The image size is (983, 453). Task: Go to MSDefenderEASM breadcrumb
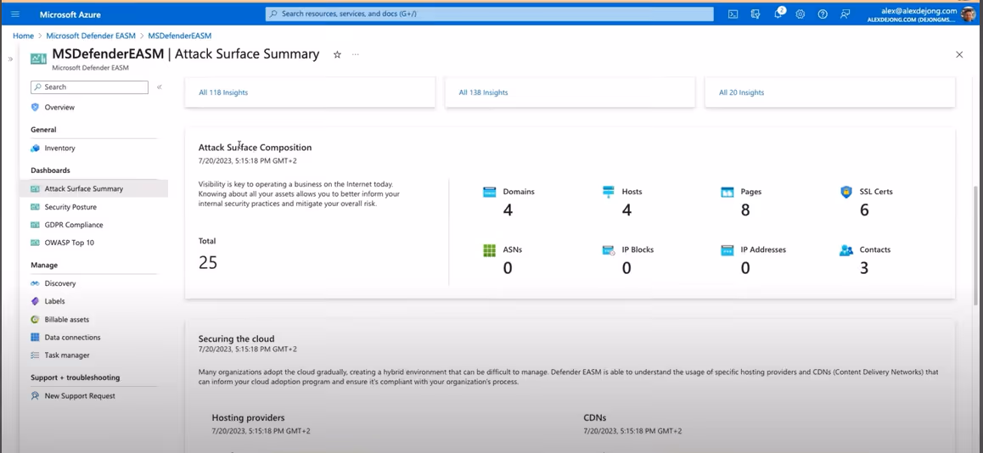coord(180,36)
